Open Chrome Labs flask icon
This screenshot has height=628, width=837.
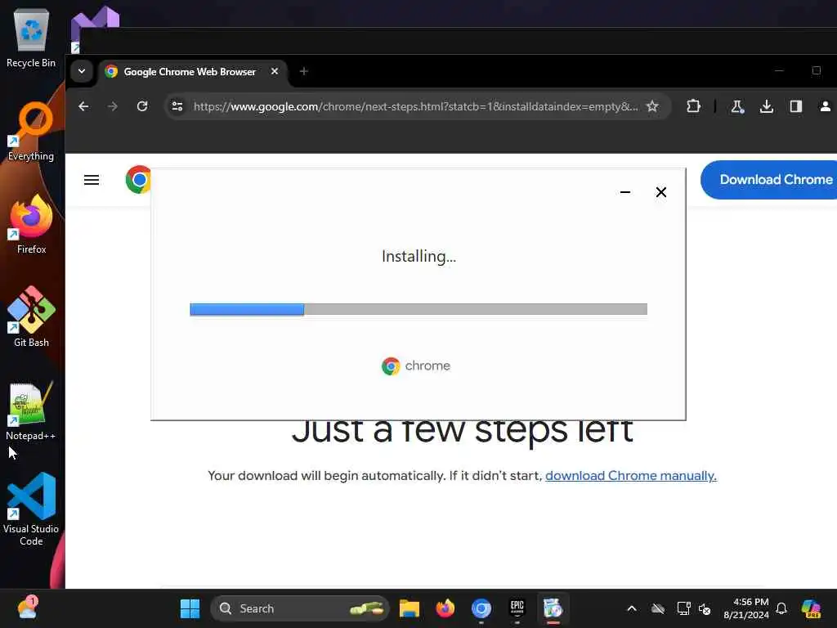tap(737, 106)
